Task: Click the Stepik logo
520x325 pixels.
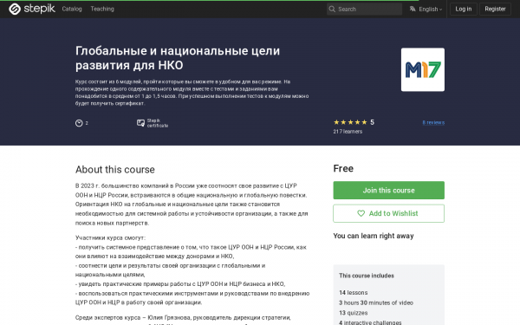Action: click(x=32, y=9)
